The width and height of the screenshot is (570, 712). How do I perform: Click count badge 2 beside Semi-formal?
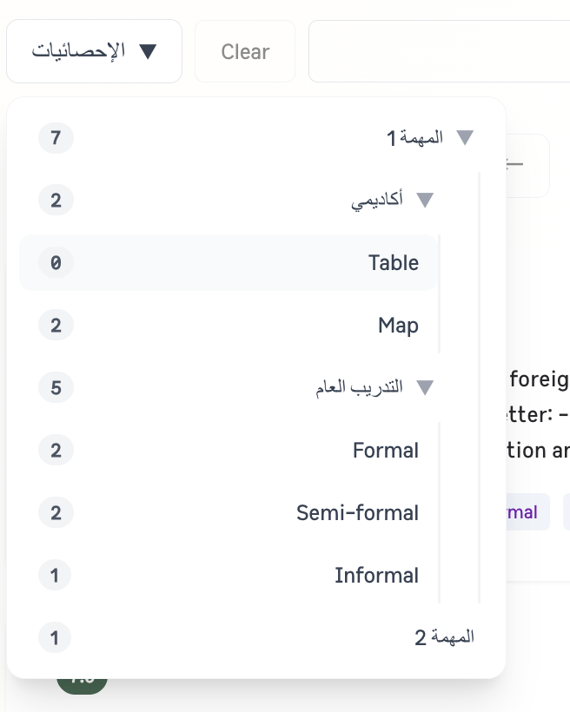(x=56, y=512)
